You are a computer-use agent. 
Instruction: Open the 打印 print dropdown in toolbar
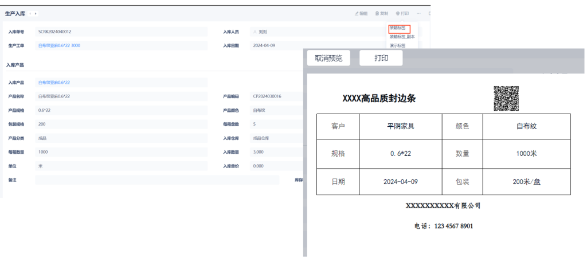(402, 13)
